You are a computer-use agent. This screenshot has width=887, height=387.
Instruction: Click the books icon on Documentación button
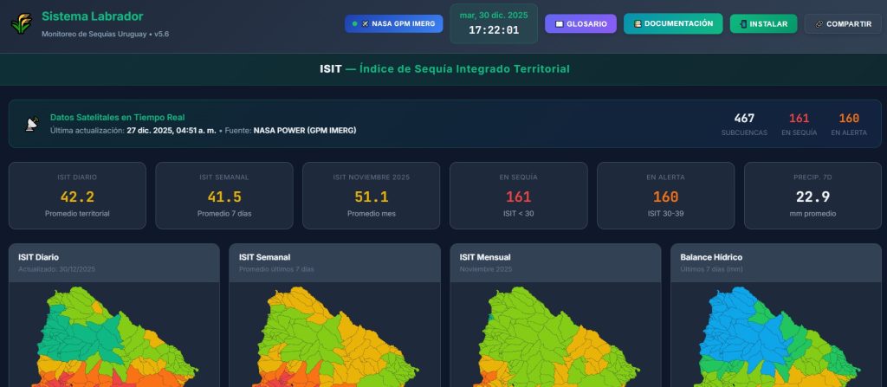pyautogui.click(x=638, y=24)
